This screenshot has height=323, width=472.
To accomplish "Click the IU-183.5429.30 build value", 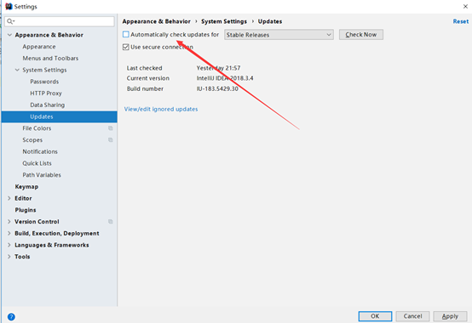I will pyautogui.click(x=217, y=89).
